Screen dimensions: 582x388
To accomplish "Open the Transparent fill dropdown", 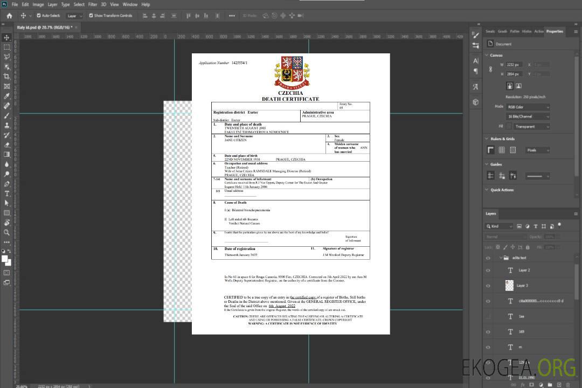I will 531,127.
